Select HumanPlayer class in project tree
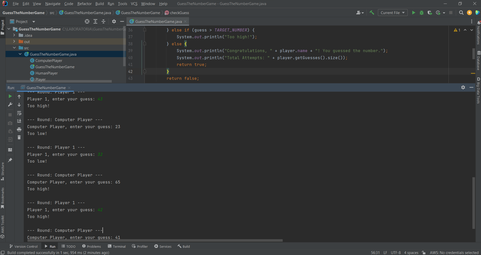 [46, 73]
